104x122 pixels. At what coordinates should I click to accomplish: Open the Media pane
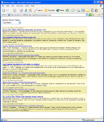point(60,10)
